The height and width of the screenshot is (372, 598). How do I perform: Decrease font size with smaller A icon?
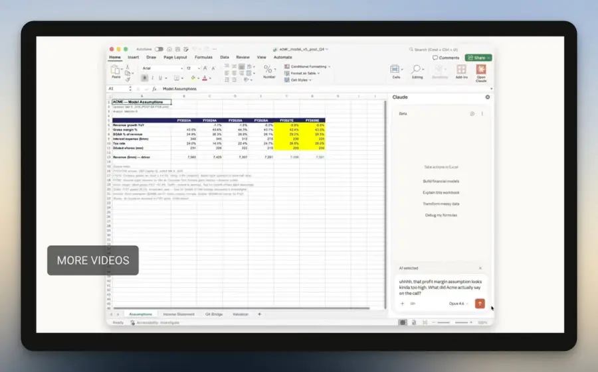tap(213, 68)
